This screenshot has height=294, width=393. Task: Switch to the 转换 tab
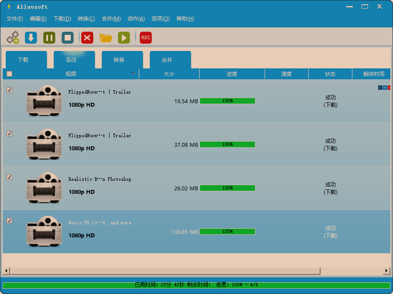(x=122, y=60)
